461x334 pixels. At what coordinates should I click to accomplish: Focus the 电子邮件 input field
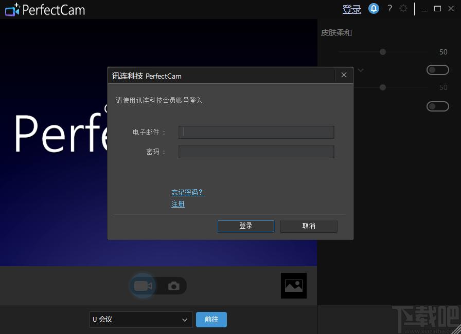click(x=256, y=133)
